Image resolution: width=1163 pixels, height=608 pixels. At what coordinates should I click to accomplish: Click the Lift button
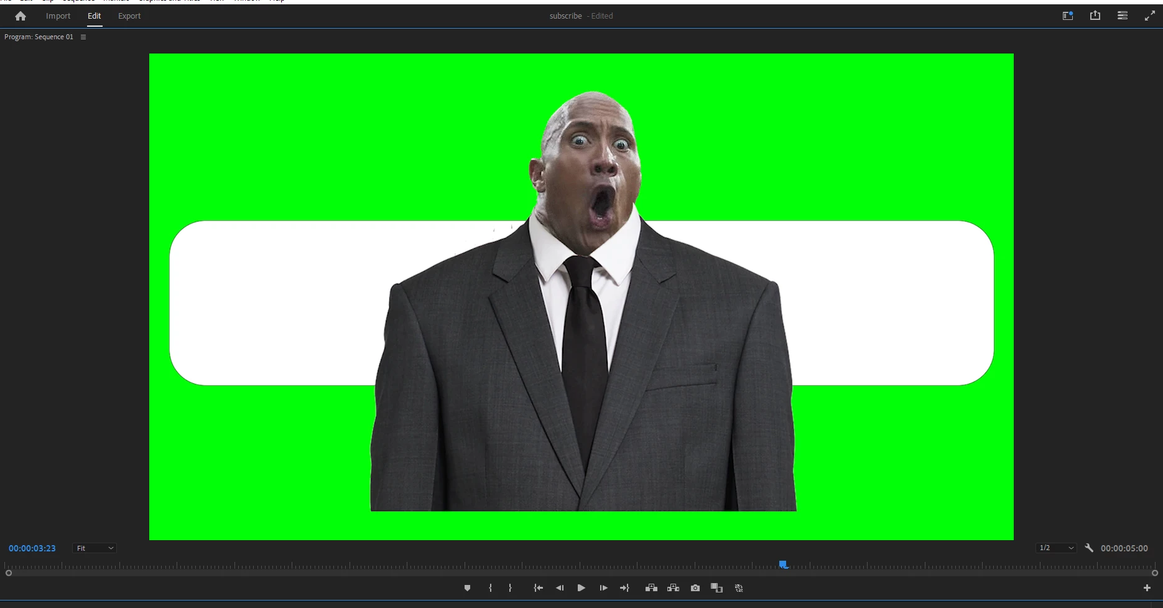651,588
